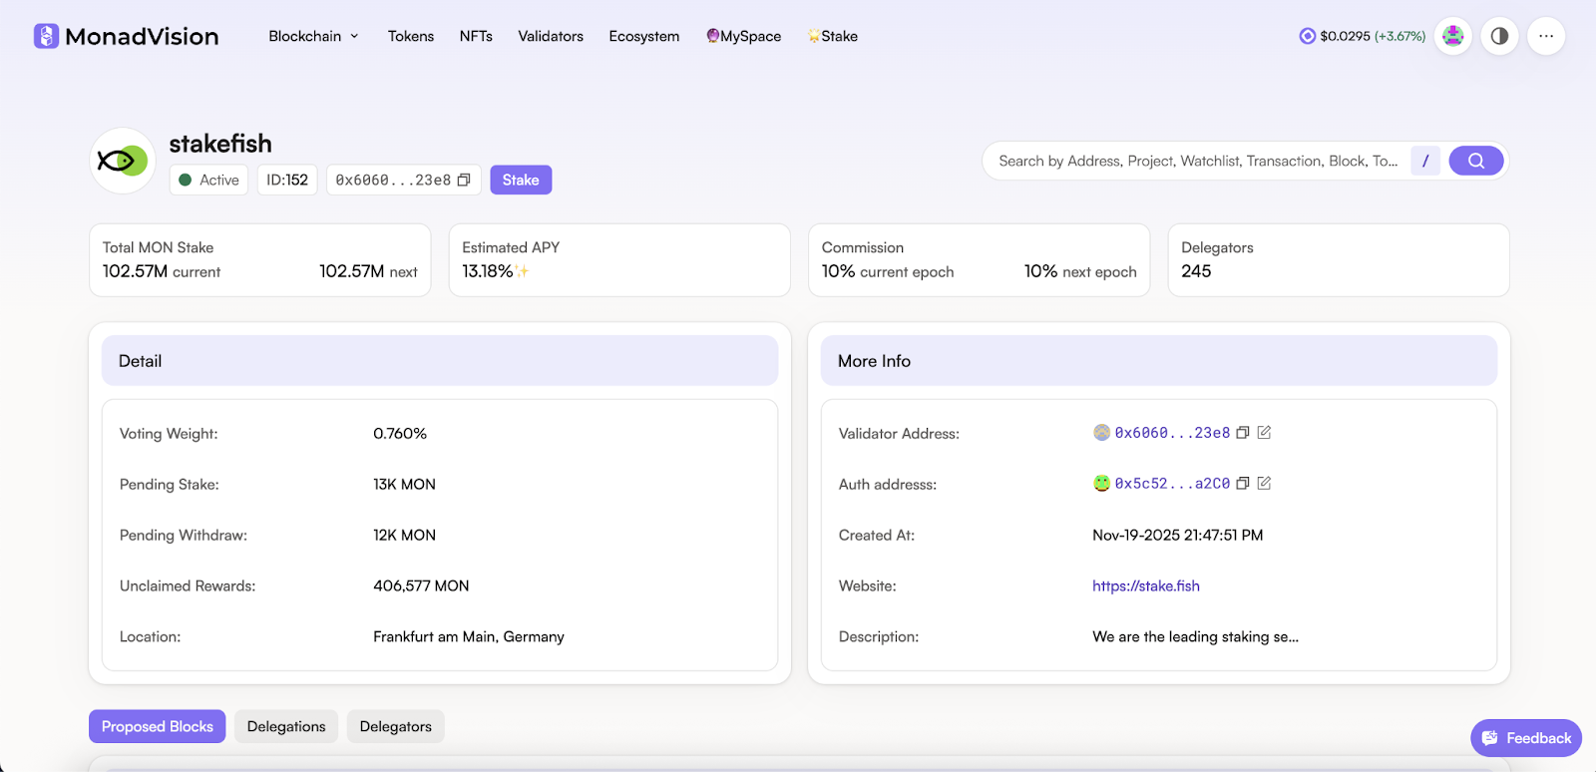This screenshot has width=1596, height=772.
Task: Go to the Tokens page
Action: 411,37
